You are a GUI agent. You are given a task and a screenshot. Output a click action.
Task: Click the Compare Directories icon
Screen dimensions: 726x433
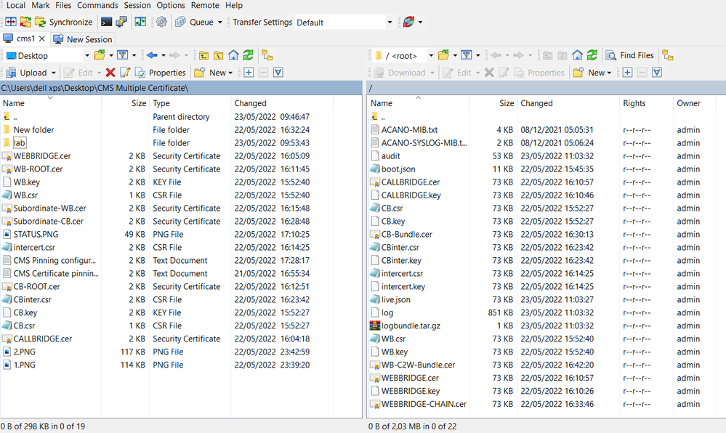coord(11,22)
